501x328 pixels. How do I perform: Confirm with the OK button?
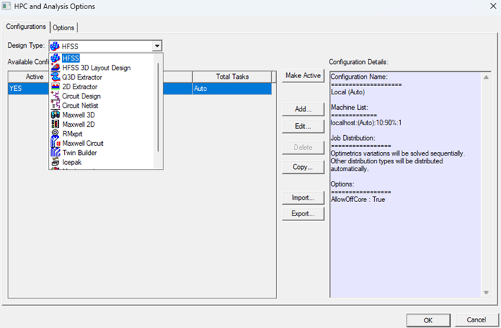pos(428,320)
